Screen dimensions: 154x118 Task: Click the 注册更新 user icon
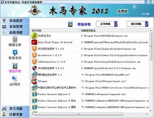coord(4,114)
